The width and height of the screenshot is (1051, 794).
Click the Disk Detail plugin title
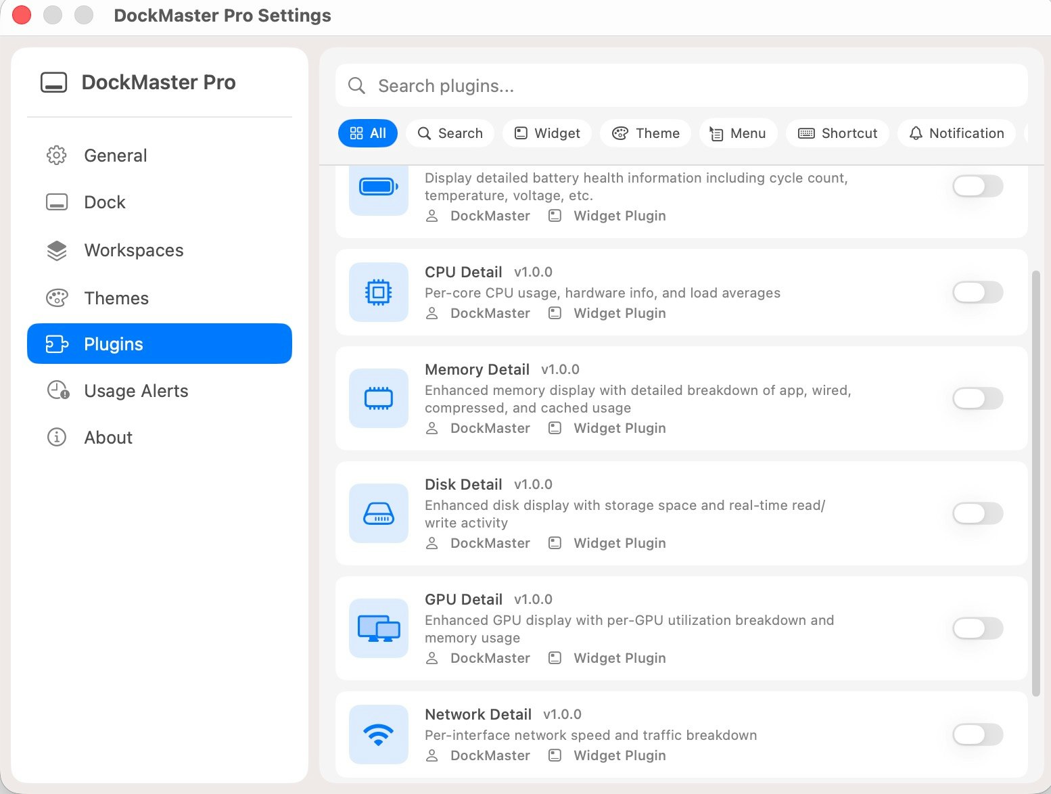tap(463, 484)
